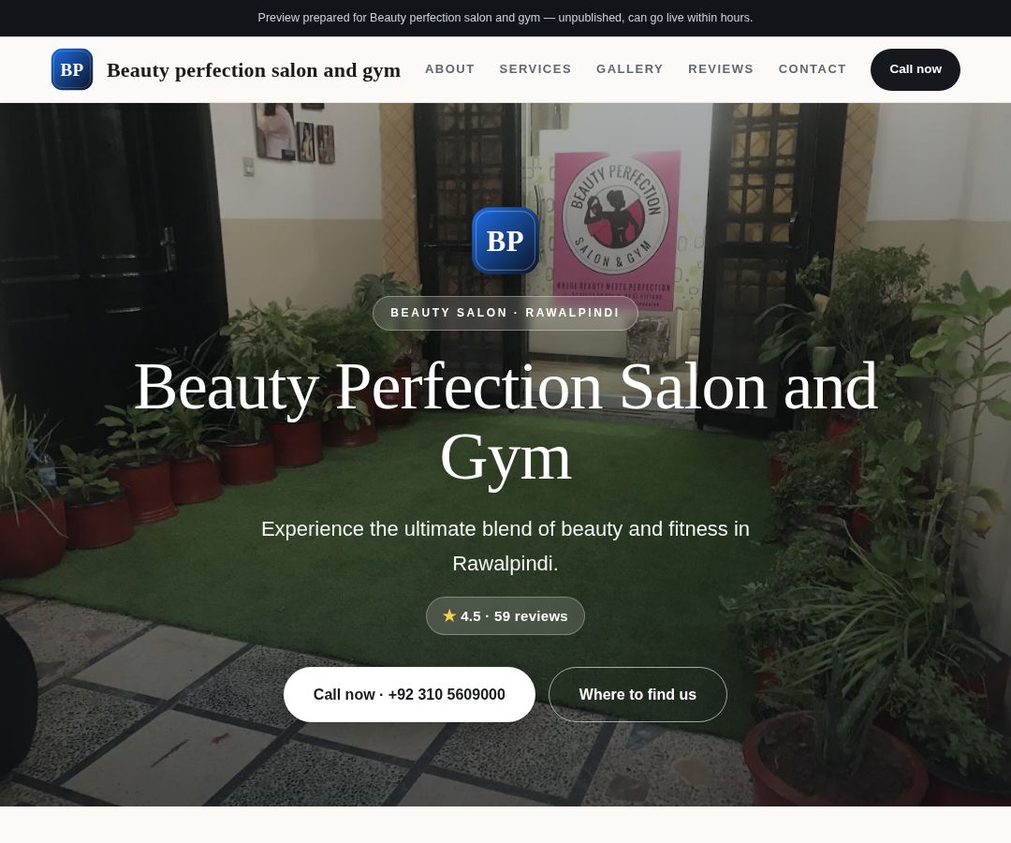The image size is (1011, 843).
Task: Click the 4.5 · 59 reviews pill
Action: (505, 616)
